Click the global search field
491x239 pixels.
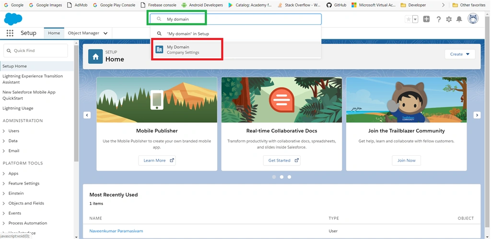click(x=235, y=19)
